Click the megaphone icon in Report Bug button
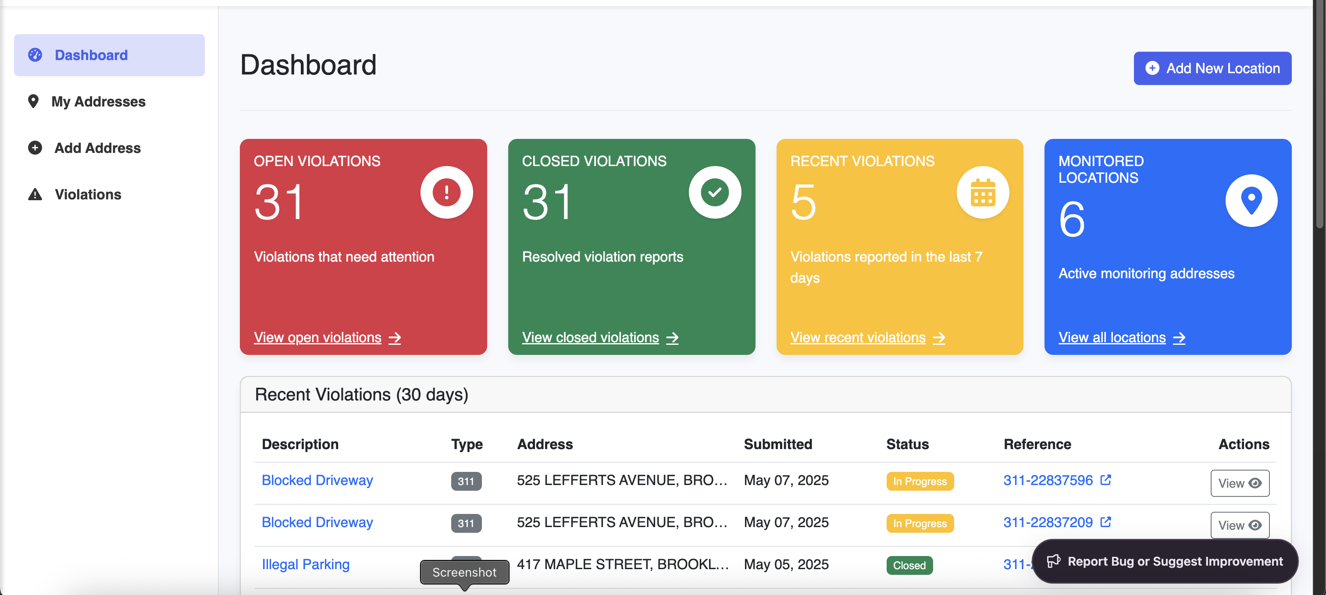The width and height of the screenshot is (1326, 595). point(1053,561)
